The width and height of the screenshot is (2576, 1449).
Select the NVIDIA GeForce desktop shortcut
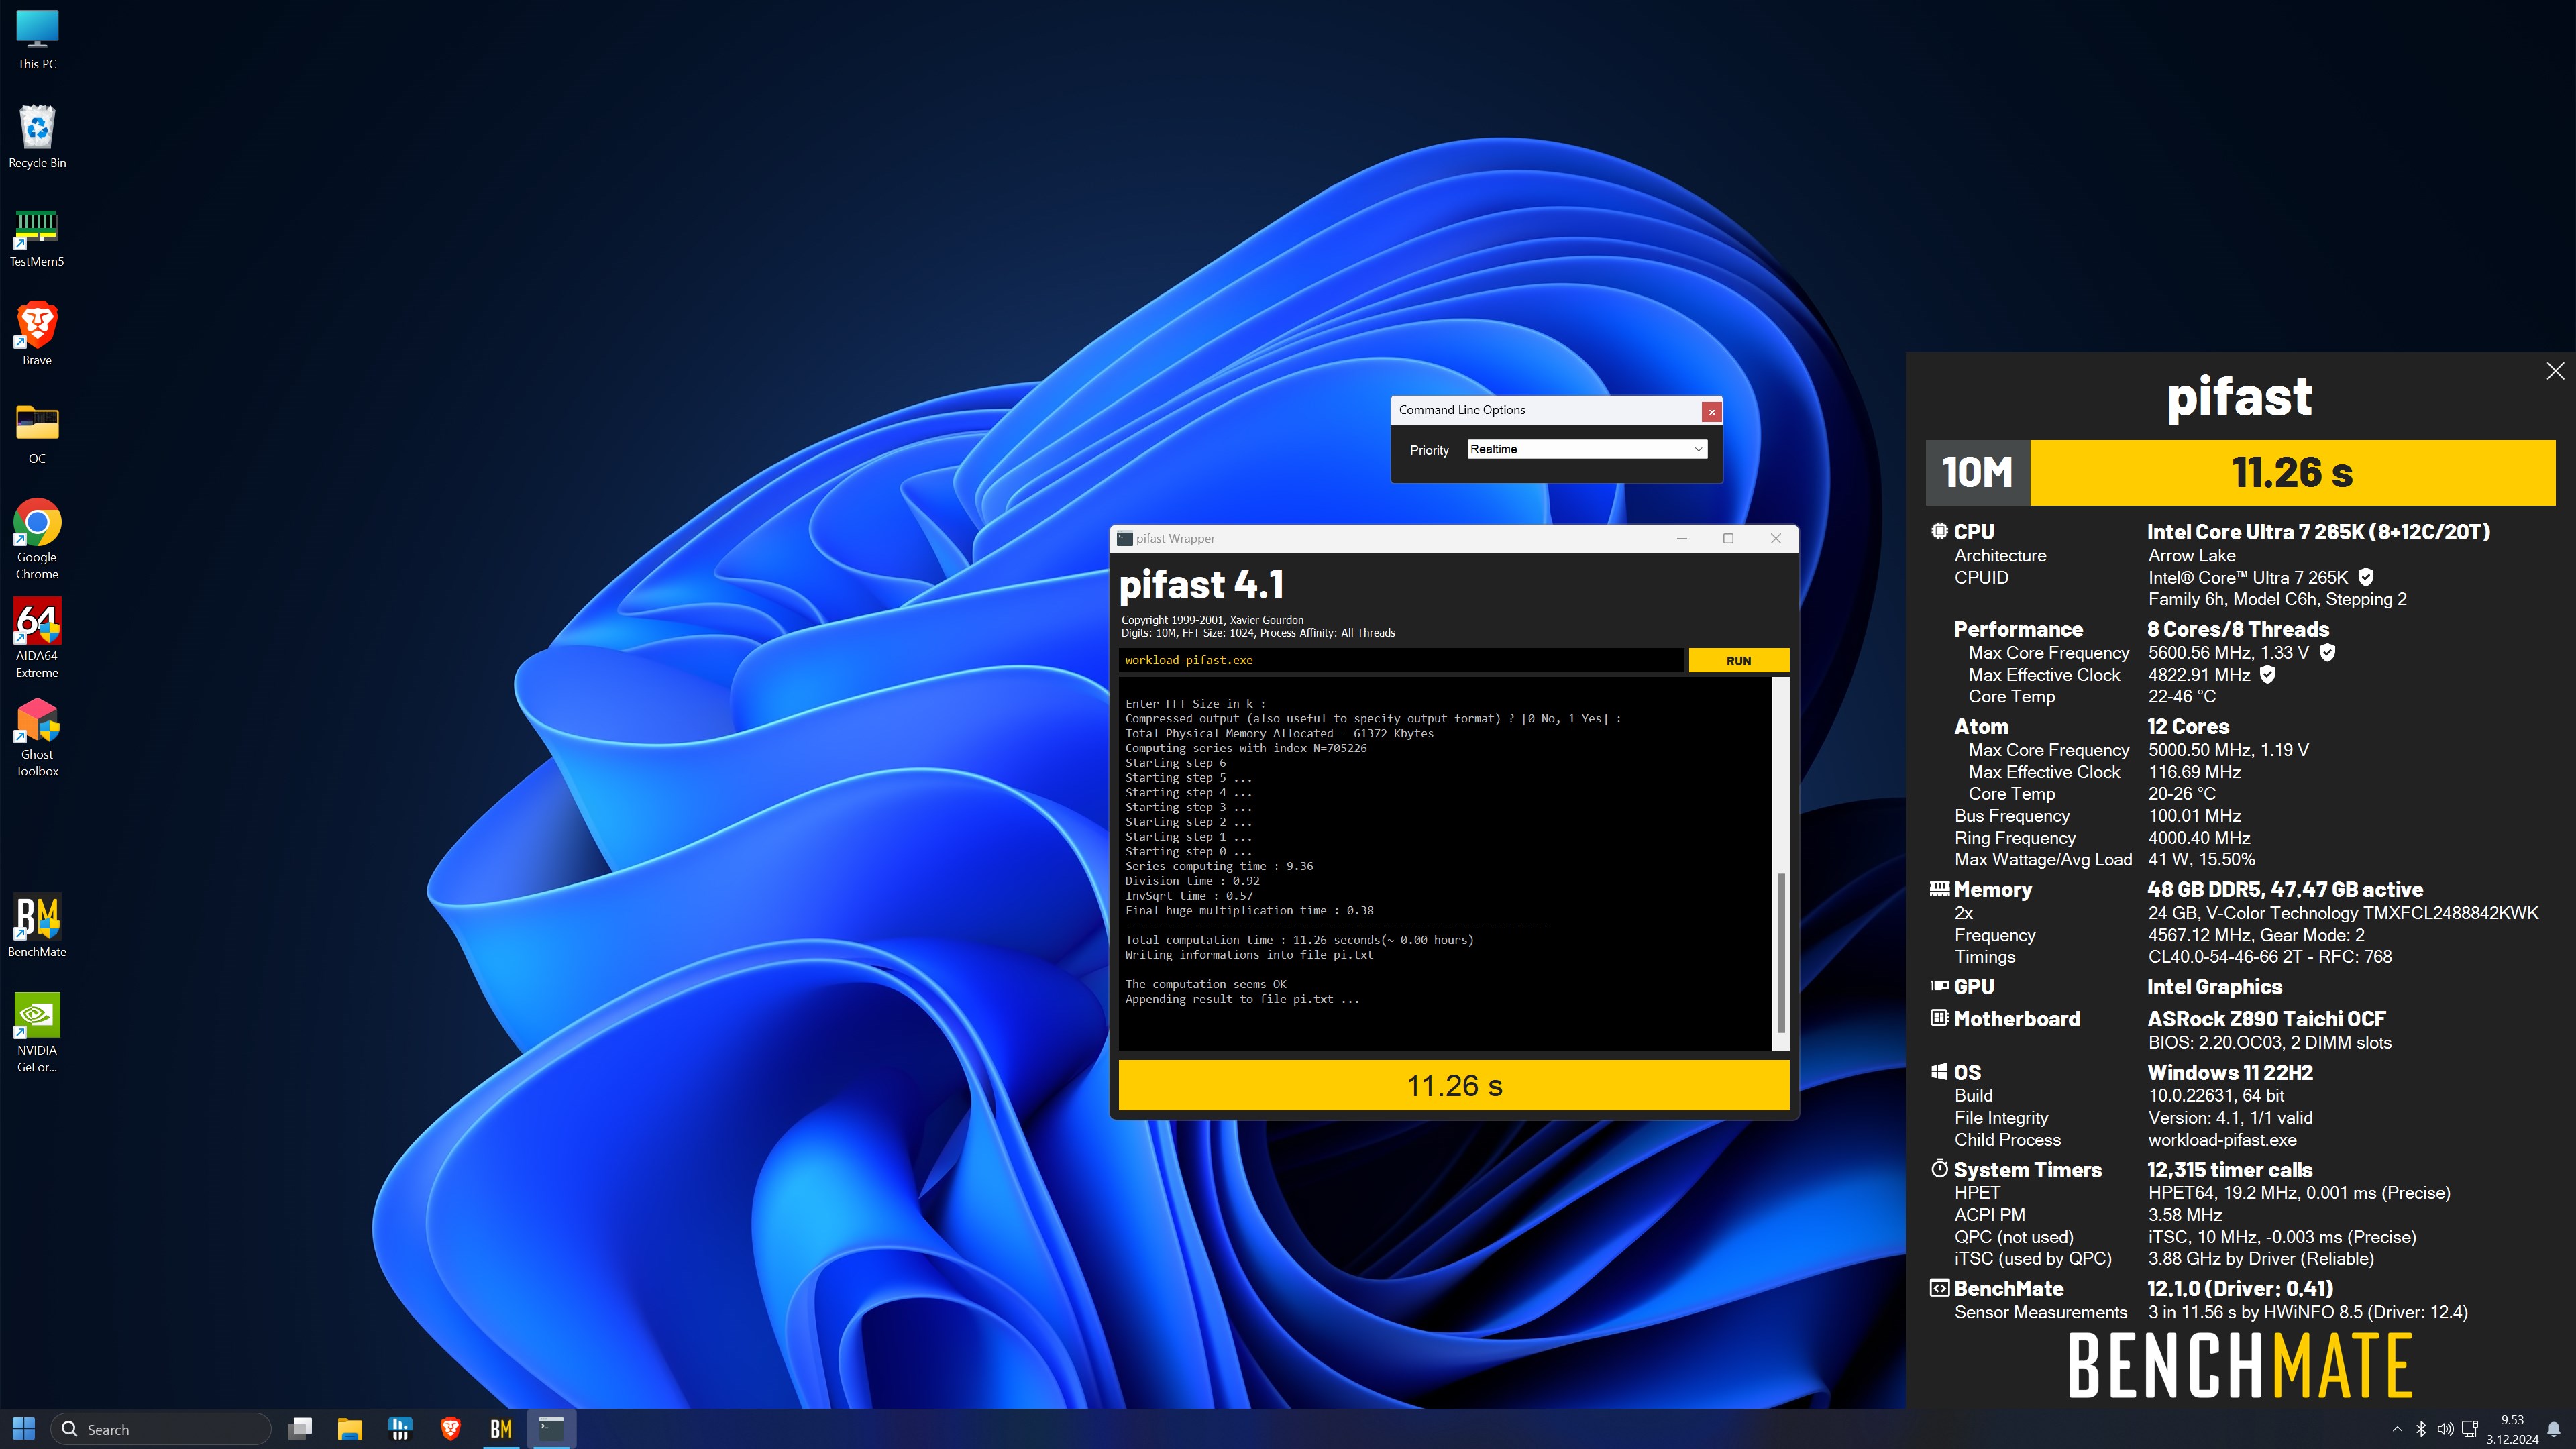coord(37,1033)
